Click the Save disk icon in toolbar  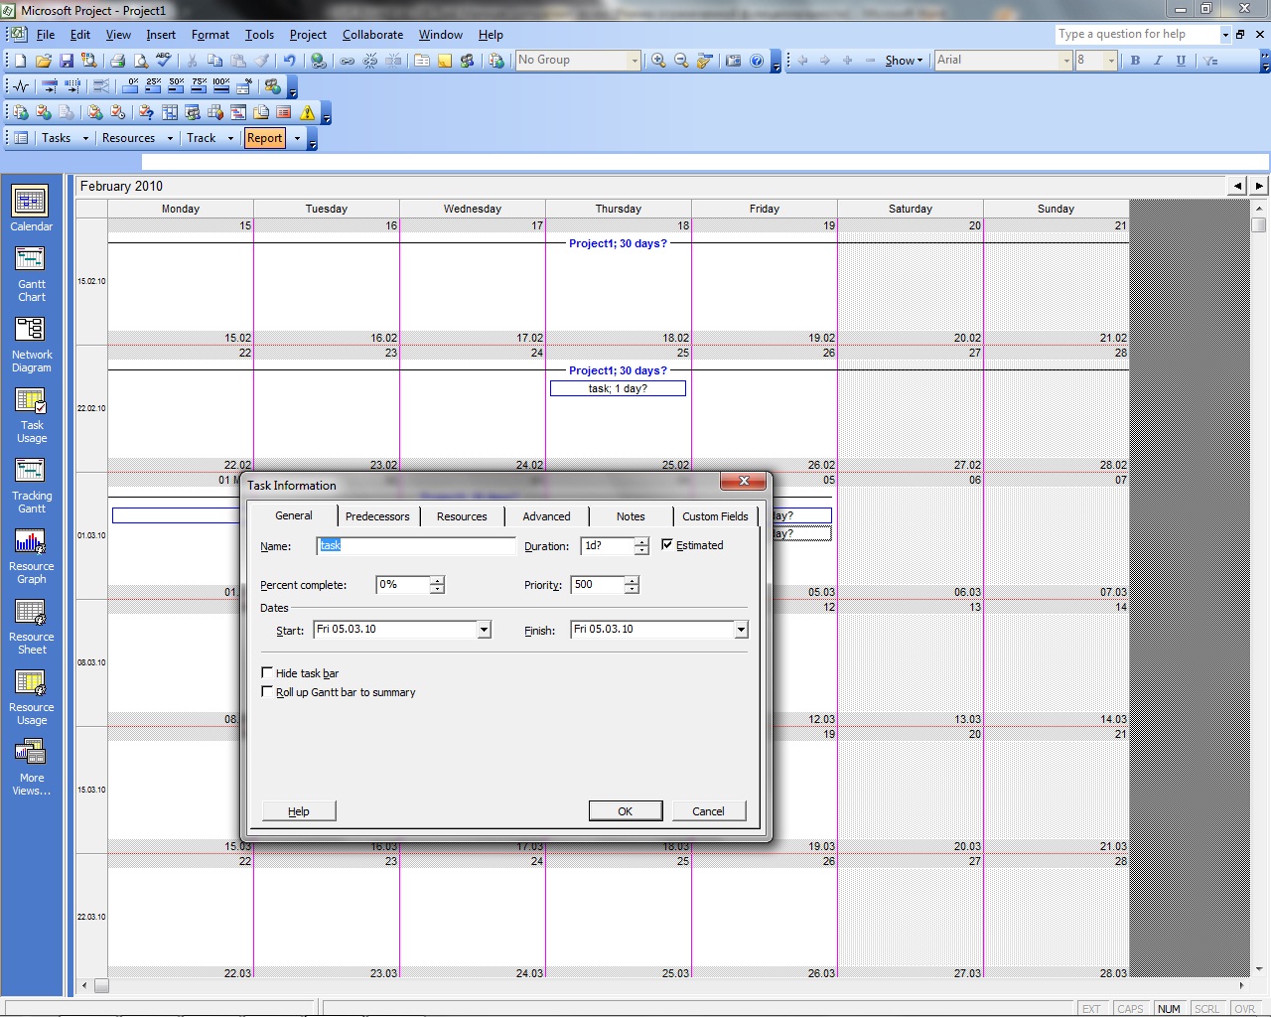67,61
